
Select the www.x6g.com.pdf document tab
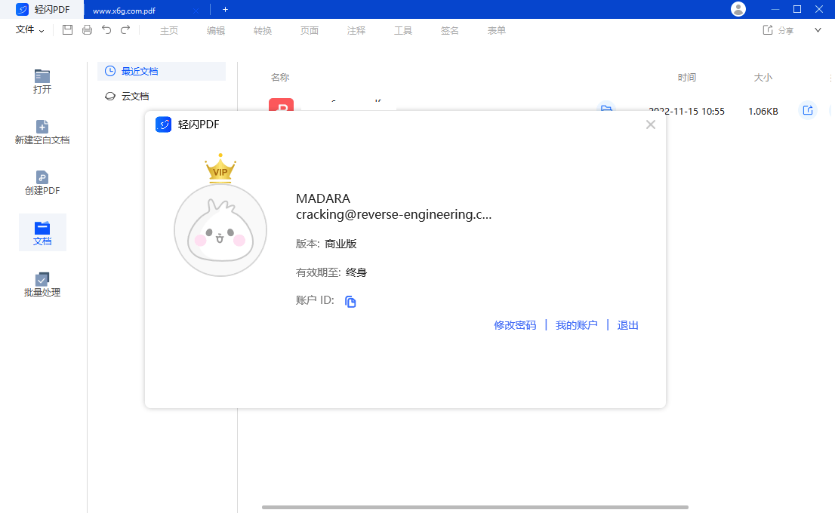tap(123, 10)
